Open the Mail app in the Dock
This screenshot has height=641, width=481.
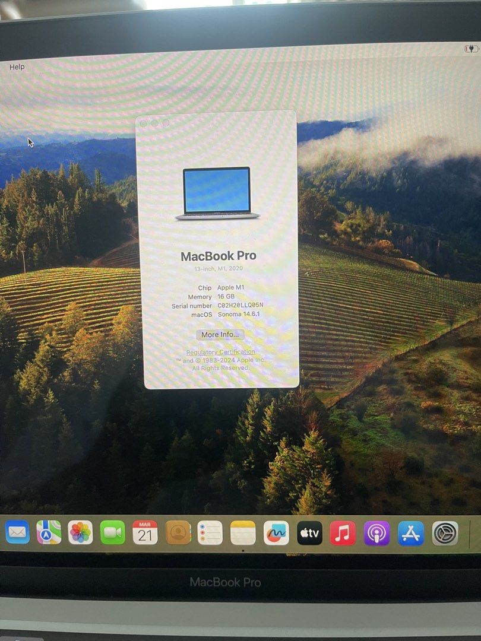(x=17, y=532)
